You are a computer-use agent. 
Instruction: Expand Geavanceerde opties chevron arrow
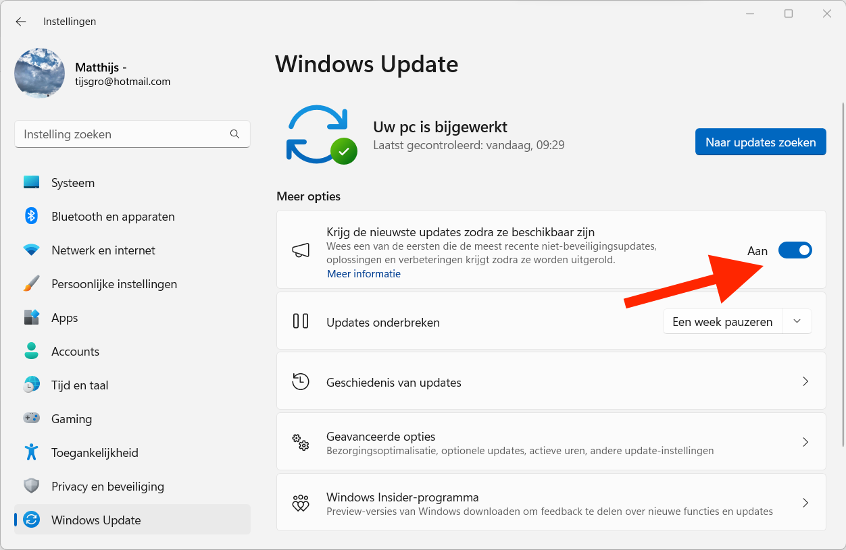(x=805, y=443)
